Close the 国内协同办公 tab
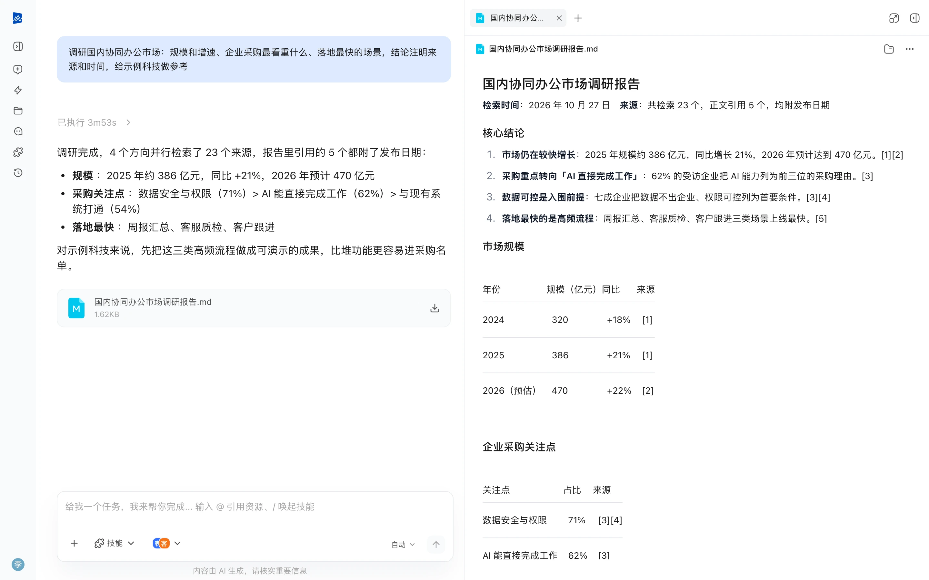The width and height of the screenshot is (929, 580). 559,18
